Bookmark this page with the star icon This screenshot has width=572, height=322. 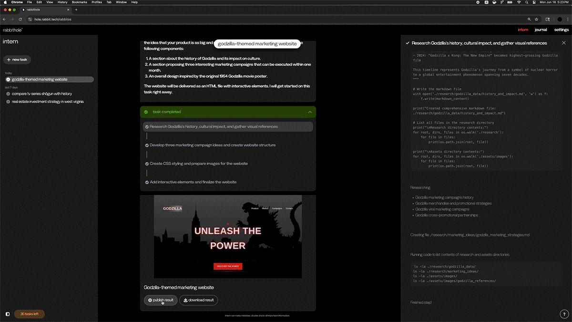(537, 19)
